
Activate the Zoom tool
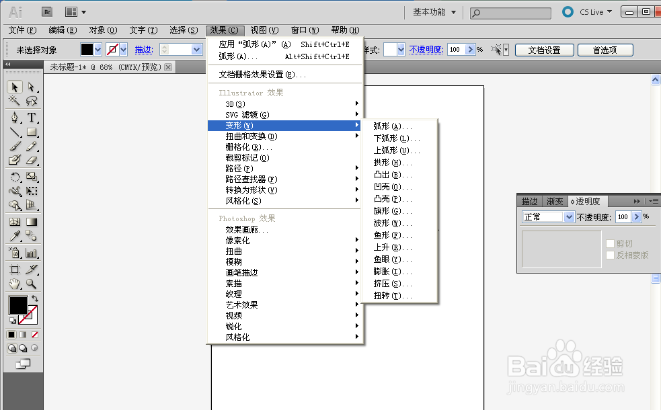click(32, 283)
